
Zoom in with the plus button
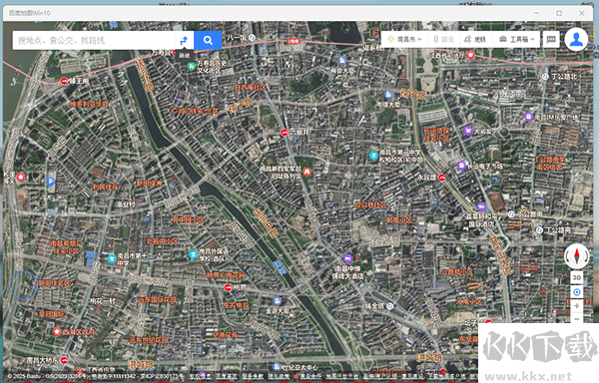coord(577,306)
